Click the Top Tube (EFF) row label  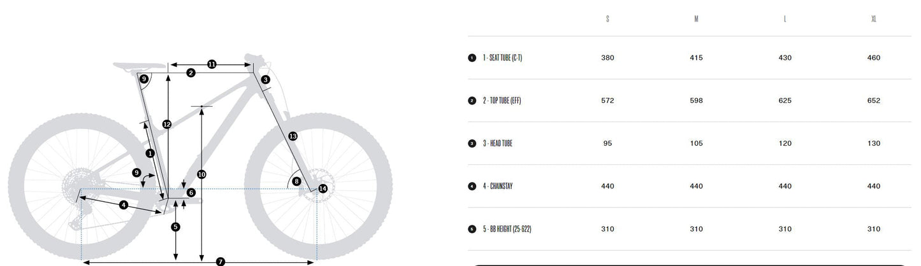pos(502,101)
